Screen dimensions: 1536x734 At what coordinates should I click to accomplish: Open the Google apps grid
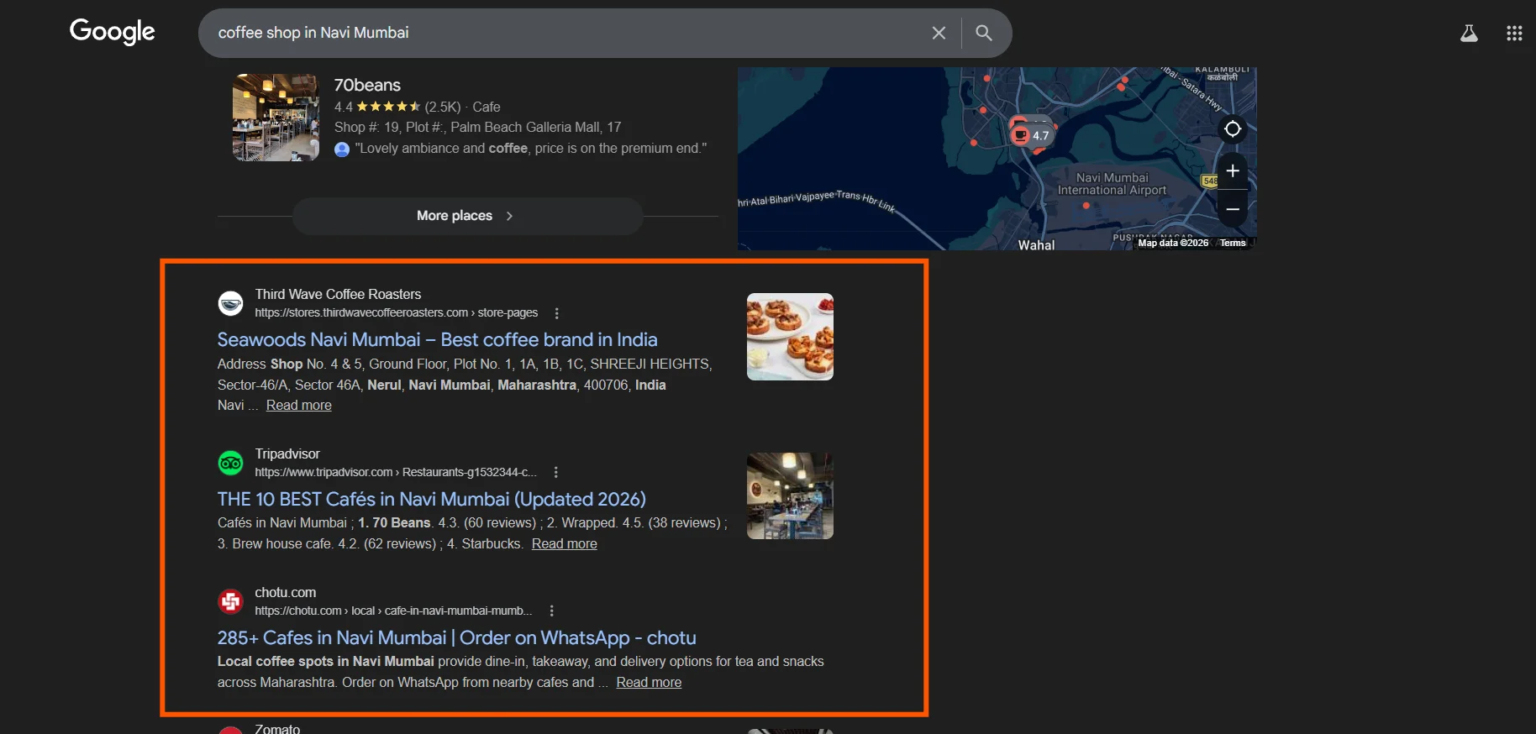click(1514, 33)
